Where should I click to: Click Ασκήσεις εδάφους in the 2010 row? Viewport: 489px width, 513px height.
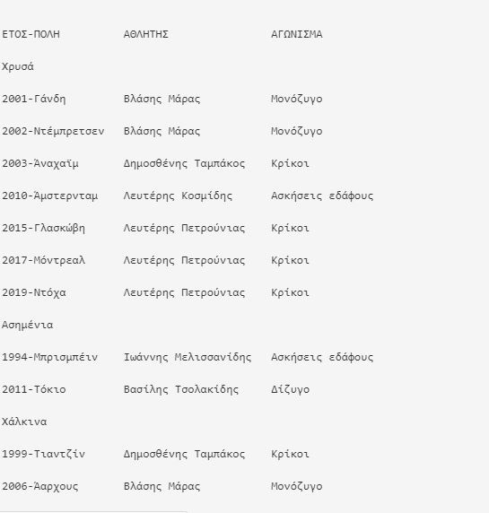pos(322,196)
